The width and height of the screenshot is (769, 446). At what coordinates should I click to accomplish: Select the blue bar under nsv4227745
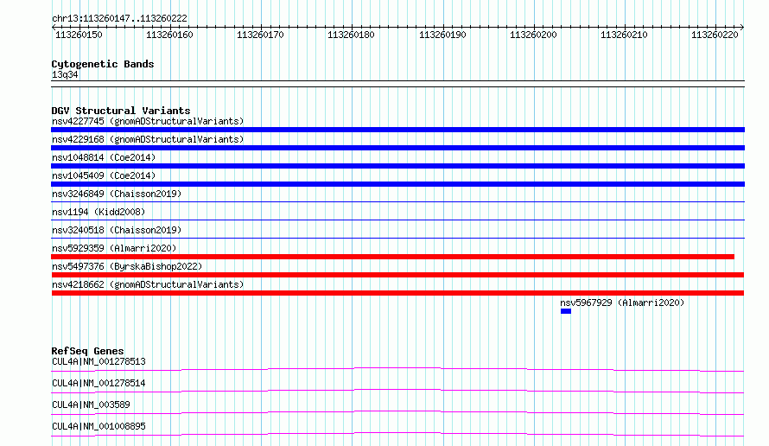pos(397,130)
